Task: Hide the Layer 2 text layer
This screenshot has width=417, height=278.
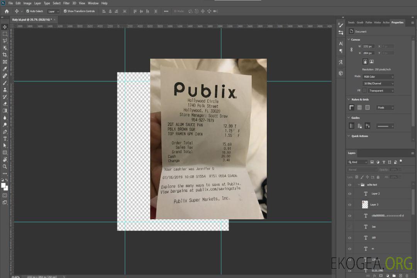Action: (350, 194)
